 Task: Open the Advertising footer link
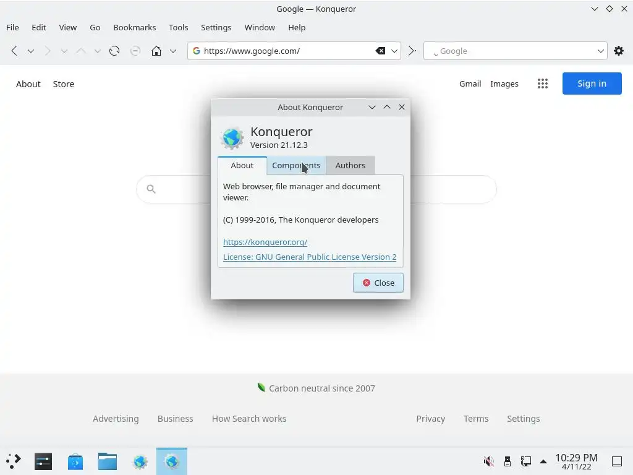116,419
